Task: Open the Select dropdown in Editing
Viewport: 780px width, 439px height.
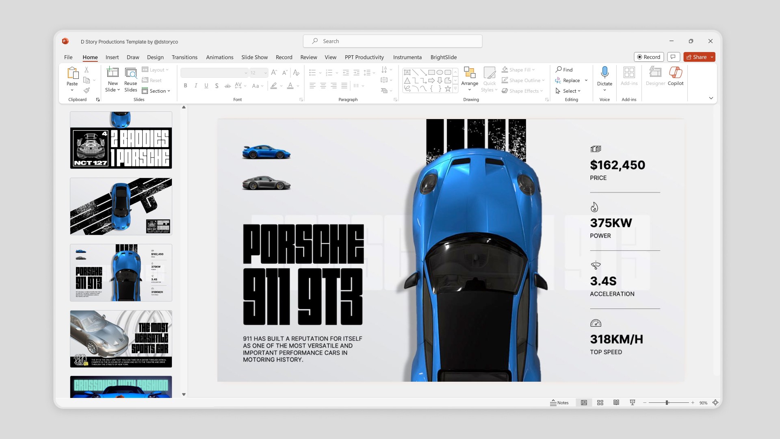Action: pyautogui.click(x=571, y=91)
